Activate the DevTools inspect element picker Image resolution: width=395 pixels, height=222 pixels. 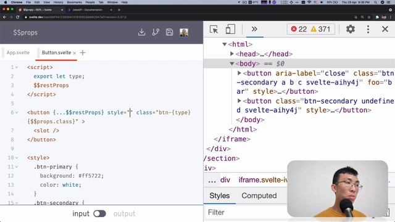point(214,30)
